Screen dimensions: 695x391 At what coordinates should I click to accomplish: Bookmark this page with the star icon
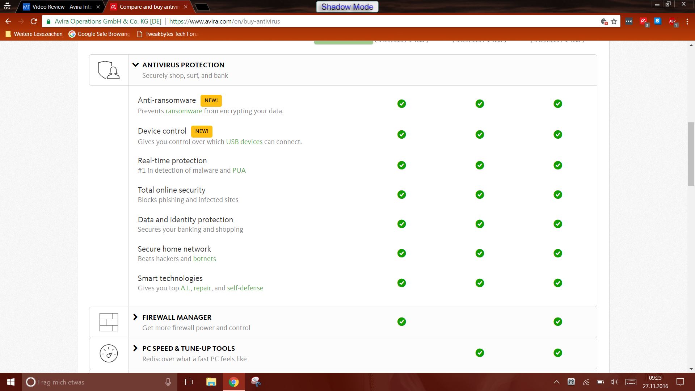coord(614,21)
